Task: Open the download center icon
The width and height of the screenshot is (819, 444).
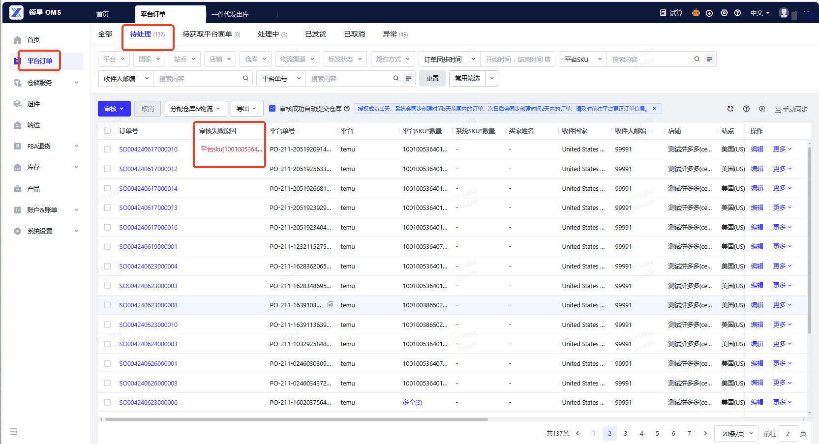Action: point(709,13)
